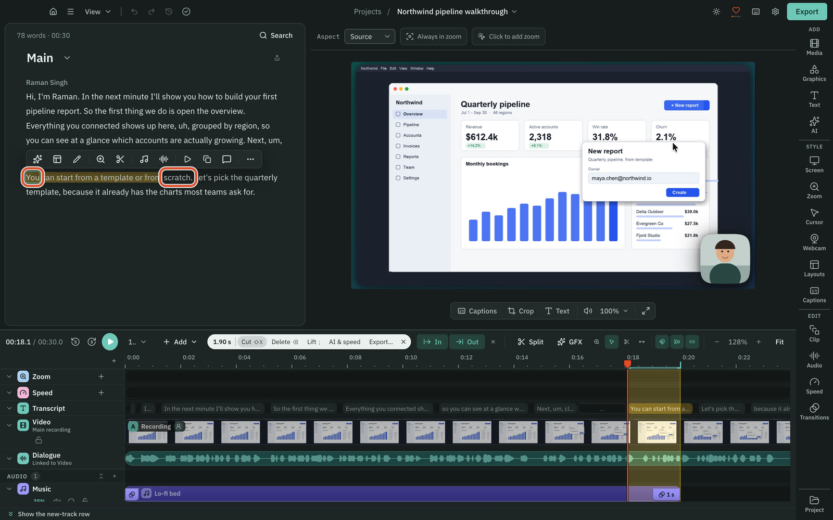Click the layout icon in transcript toolbar
Viewport: 833px width, 520px height.
(x=57, y=159)
